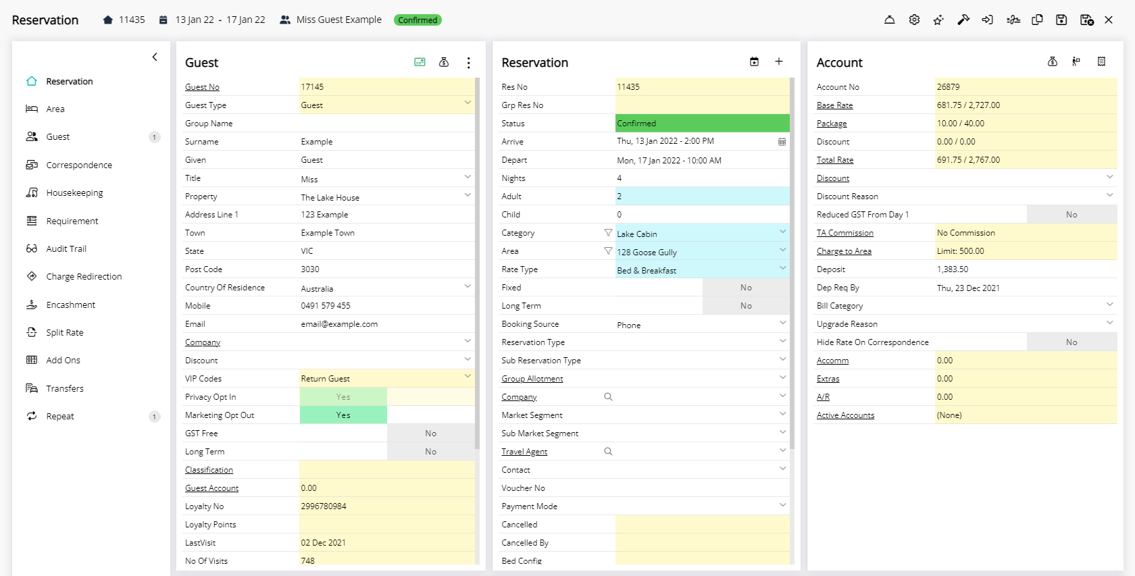Click the Mobile field showing 0491 579 455
The height and width of the screenshot is (576, 1135).
click(x=387, y=306)
